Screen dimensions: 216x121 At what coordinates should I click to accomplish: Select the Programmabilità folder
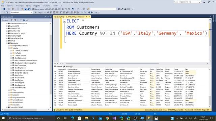click(x=19, y=97)
